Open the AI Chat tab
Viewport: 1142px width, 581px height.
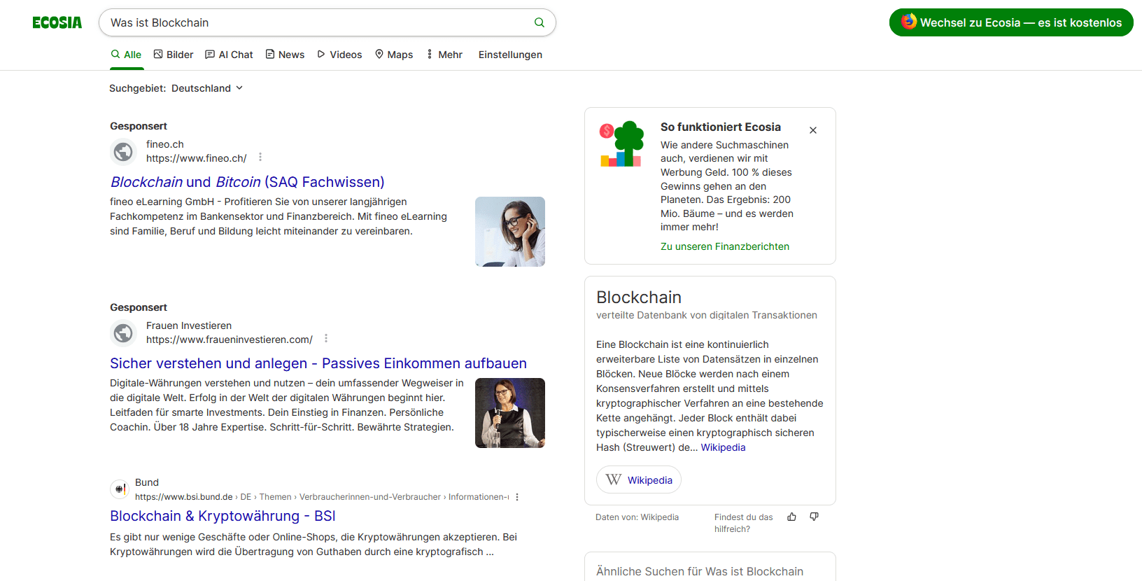[x=229, y=55]
